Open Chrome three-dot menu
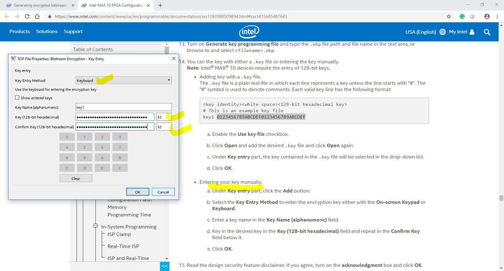This screenshot has height=271, width=504. (497, 16)
